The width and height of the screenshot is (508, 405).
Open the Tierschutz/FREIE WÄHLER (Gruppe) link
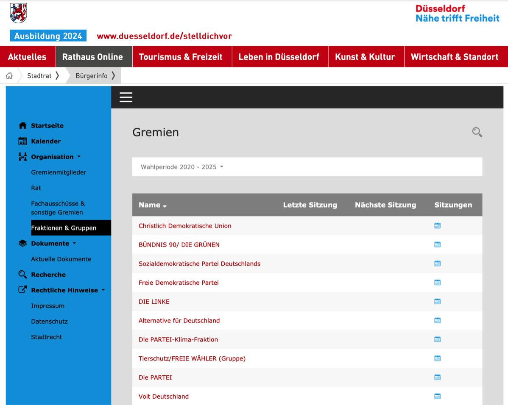192,358
